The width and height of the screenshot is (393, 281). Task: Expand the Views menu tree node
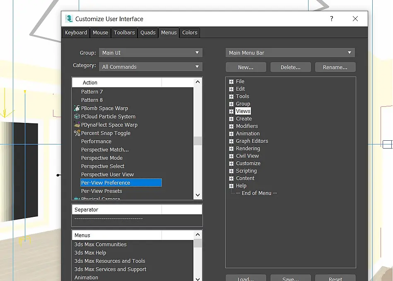(231, 111)
